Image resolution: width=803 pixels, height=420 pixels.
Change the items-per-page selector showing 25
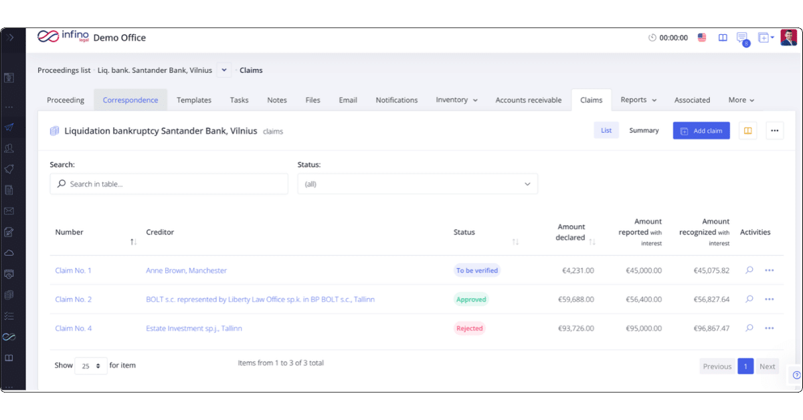91,366
